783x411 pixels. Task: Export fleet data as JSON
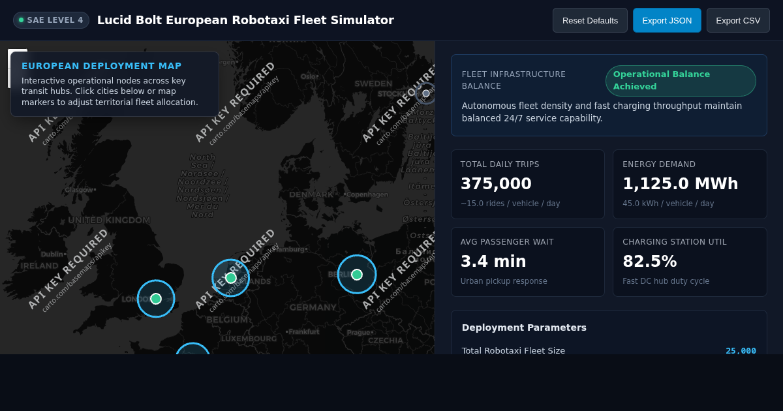coord(667,20)
